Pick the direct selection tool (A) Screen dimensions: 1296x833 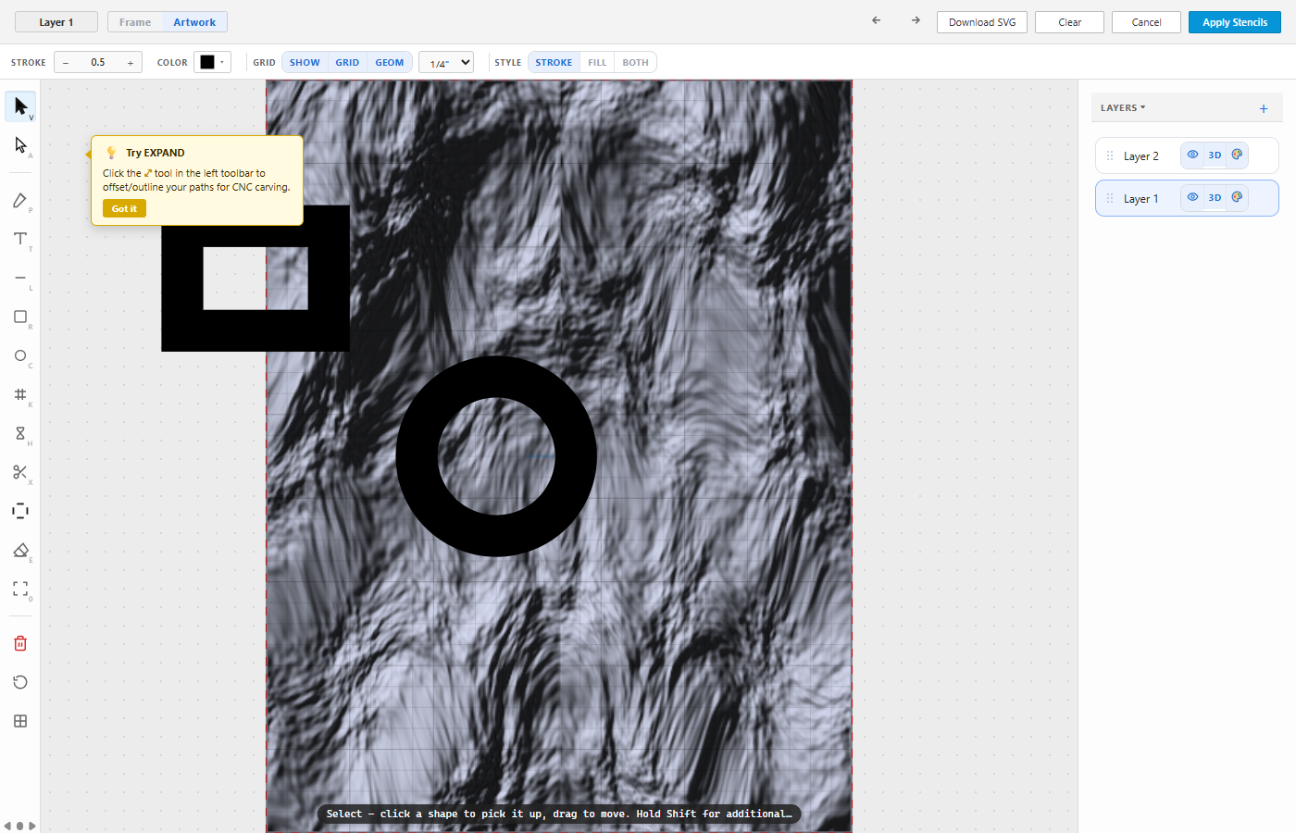20,145
